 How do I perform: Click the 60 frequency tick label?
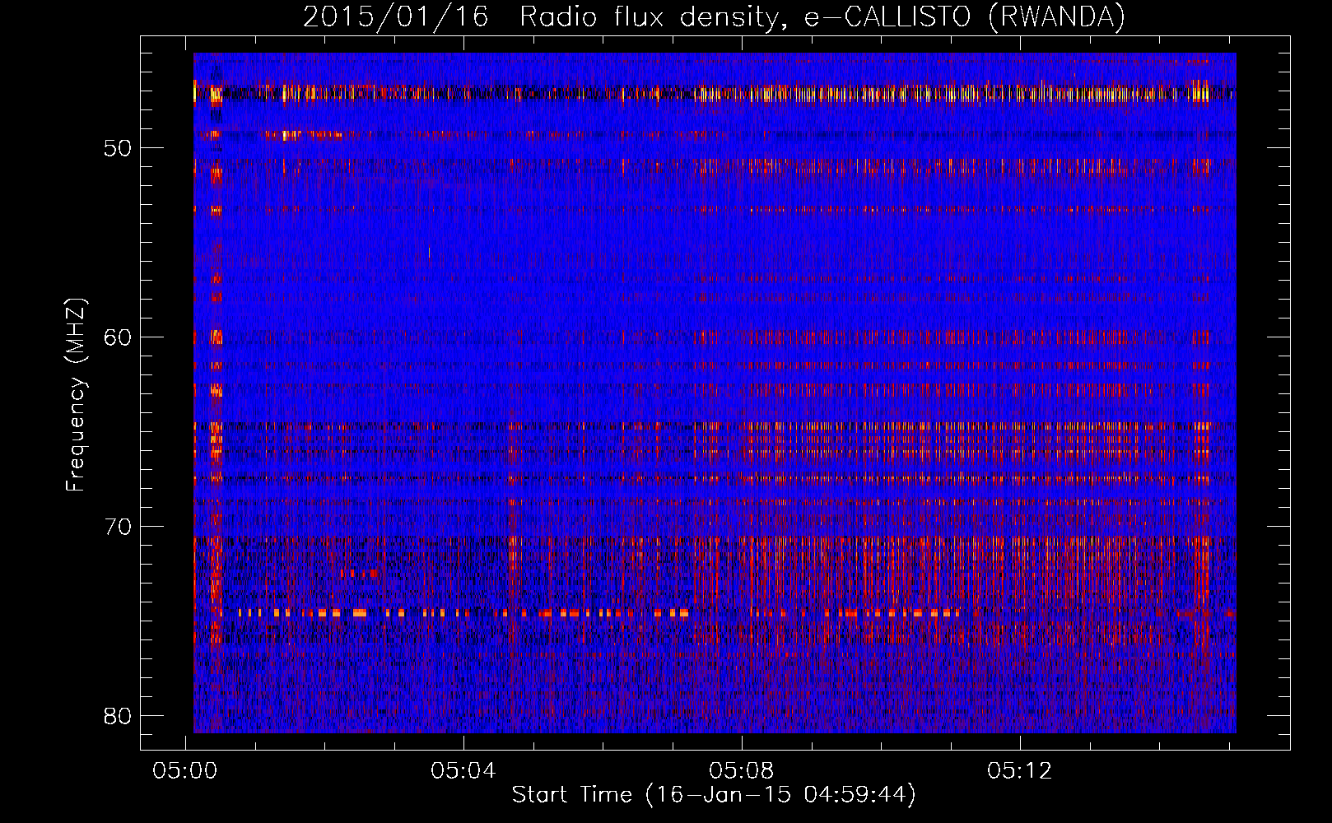[x=118, y=337]
